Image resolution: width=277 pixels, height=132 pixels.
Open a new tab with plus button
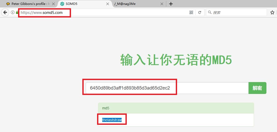[x=171, y=4]
